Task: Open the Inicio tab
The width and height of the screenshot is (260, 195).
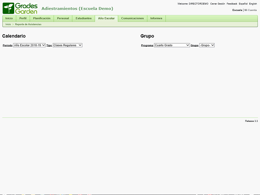Action: (x=9, y=18)
